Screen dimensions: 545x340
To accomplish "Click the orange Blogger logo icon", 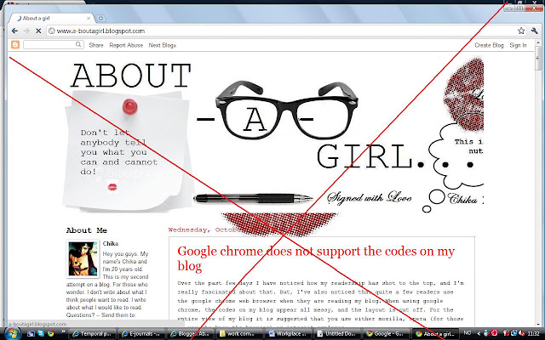I will tap(15, 45).
